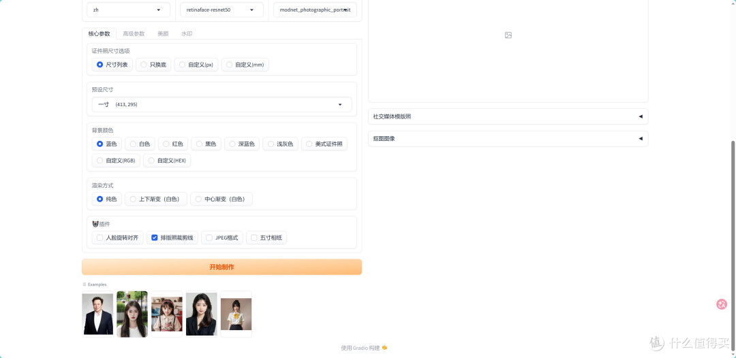736x358 pixels.
Task: Open the retinaface-resnet50 model dropdown
Action: [x=221, y=10]
